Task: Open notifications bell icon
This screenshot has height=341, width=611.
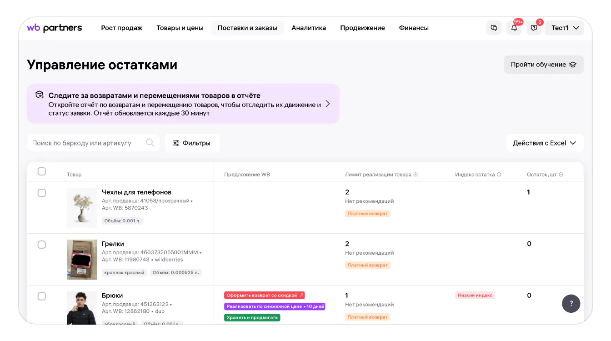Action: 514,28
